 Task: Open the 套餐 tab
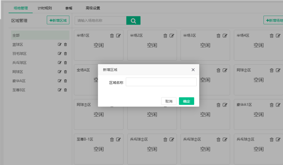click(x=69, y=8)
